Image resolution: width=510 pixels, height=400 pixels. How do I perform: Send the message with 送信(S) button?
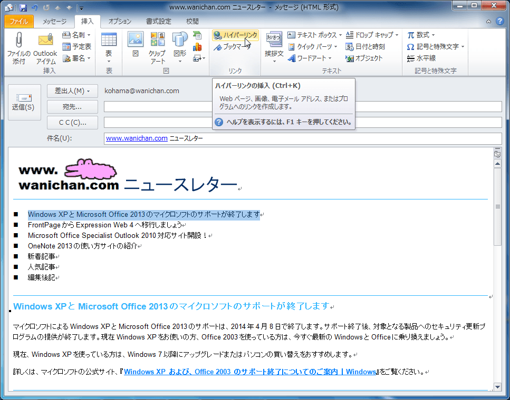click(24, 102)
